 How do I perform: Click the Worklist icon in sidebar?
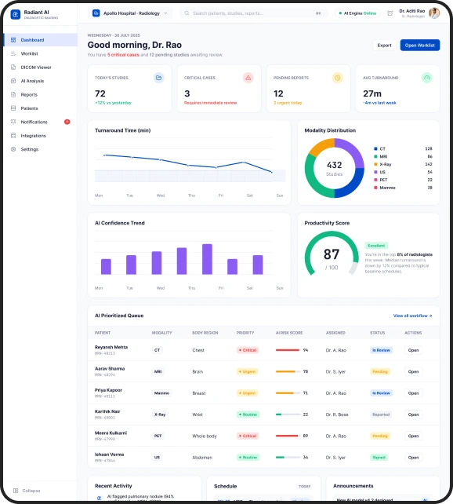point(13,53)
